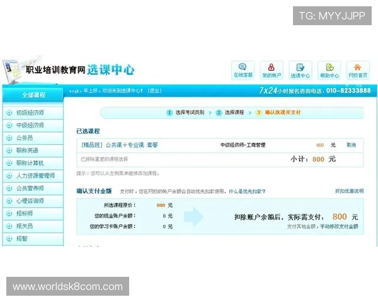
Task: Go to 网校首页 home icon
Action: [358, 70]
